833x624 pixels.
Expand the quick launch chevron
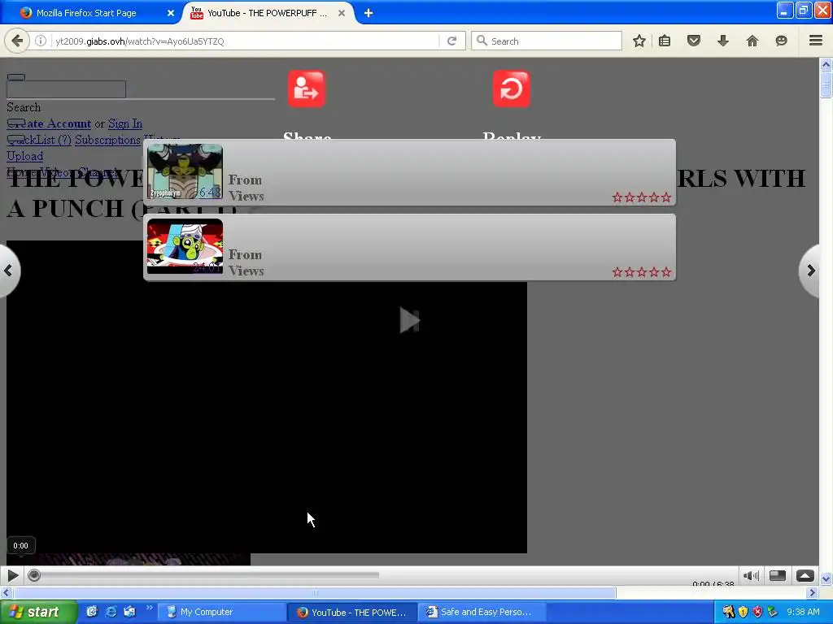[x=150, y=608]
